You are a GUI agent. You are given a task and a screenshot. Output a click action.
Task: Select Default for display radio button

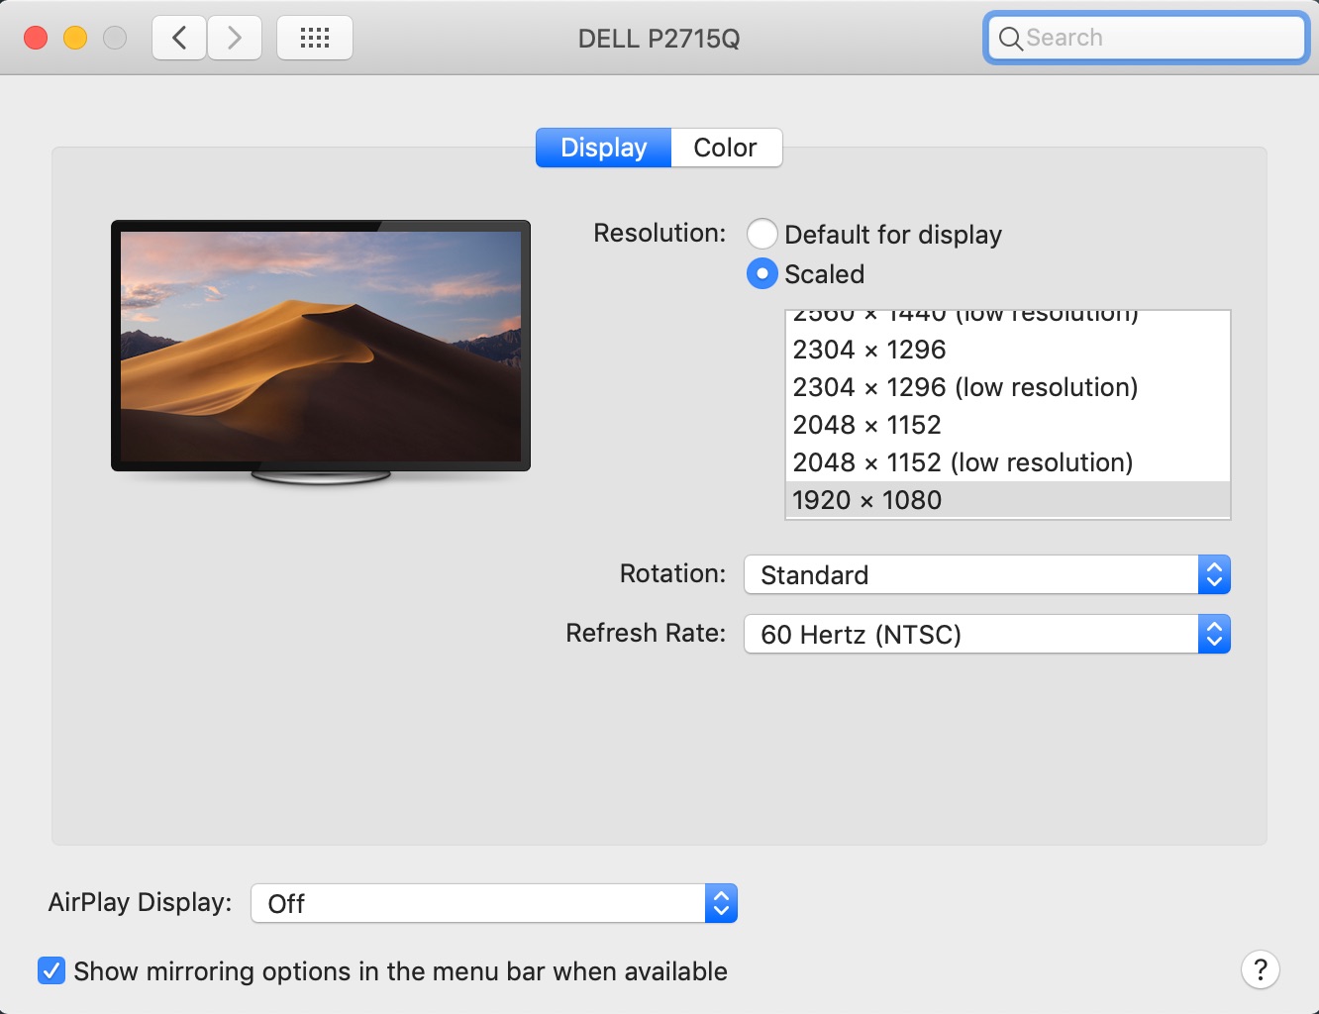point(761,235)
